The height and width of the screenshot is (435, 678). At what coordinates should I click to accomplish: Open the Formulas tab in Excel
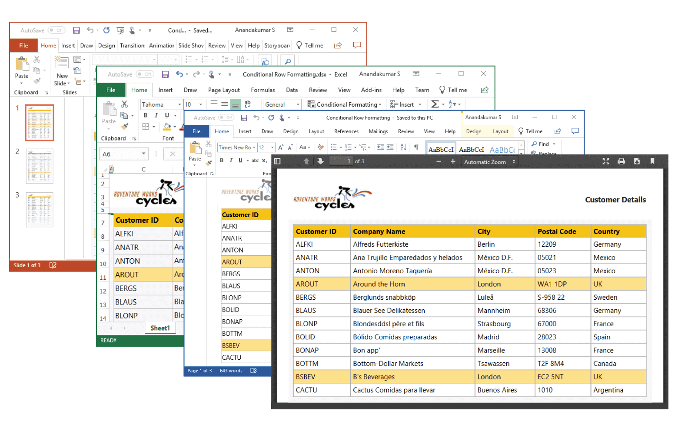pyautogui.click(x=263, y=90)
